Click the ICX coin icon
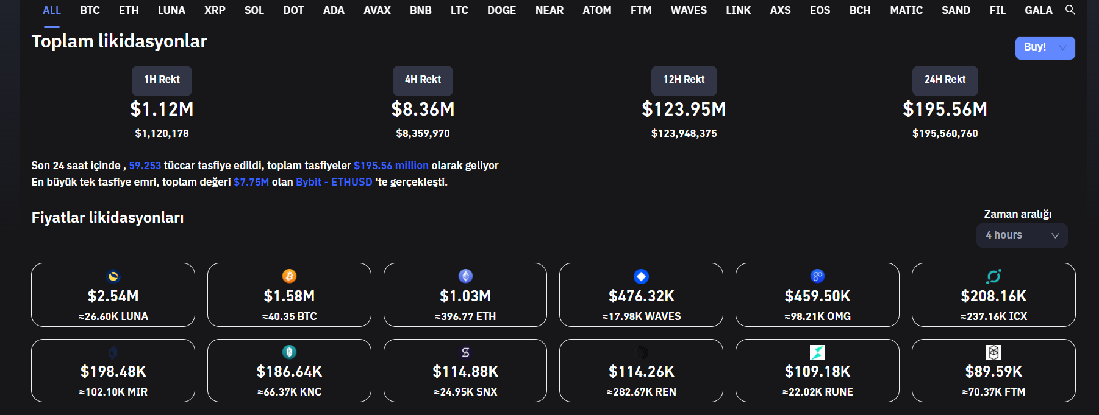The image size is (1099, 415). [x=993, y=276]
